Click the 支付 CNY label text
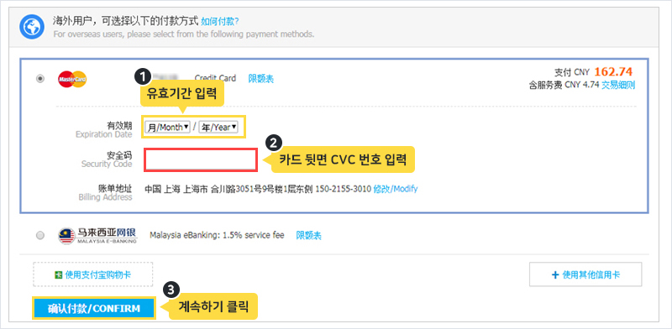 pyautogui.click(x=572, y=72)
